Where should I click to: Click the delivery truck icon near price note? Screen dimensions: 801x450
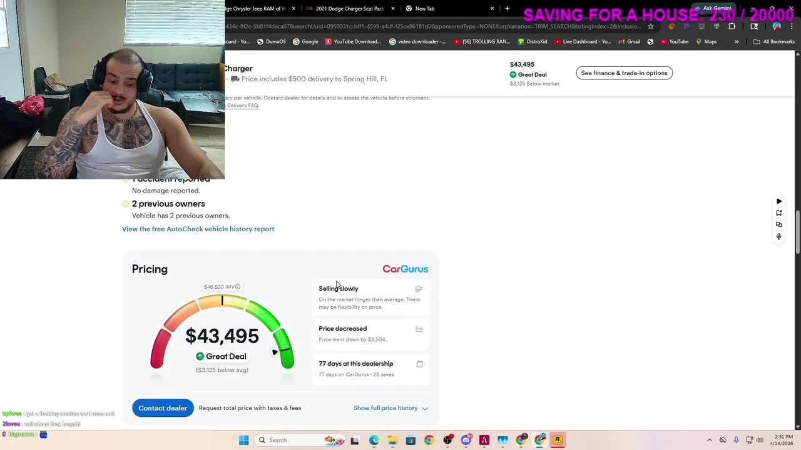[x=235, y=79]
